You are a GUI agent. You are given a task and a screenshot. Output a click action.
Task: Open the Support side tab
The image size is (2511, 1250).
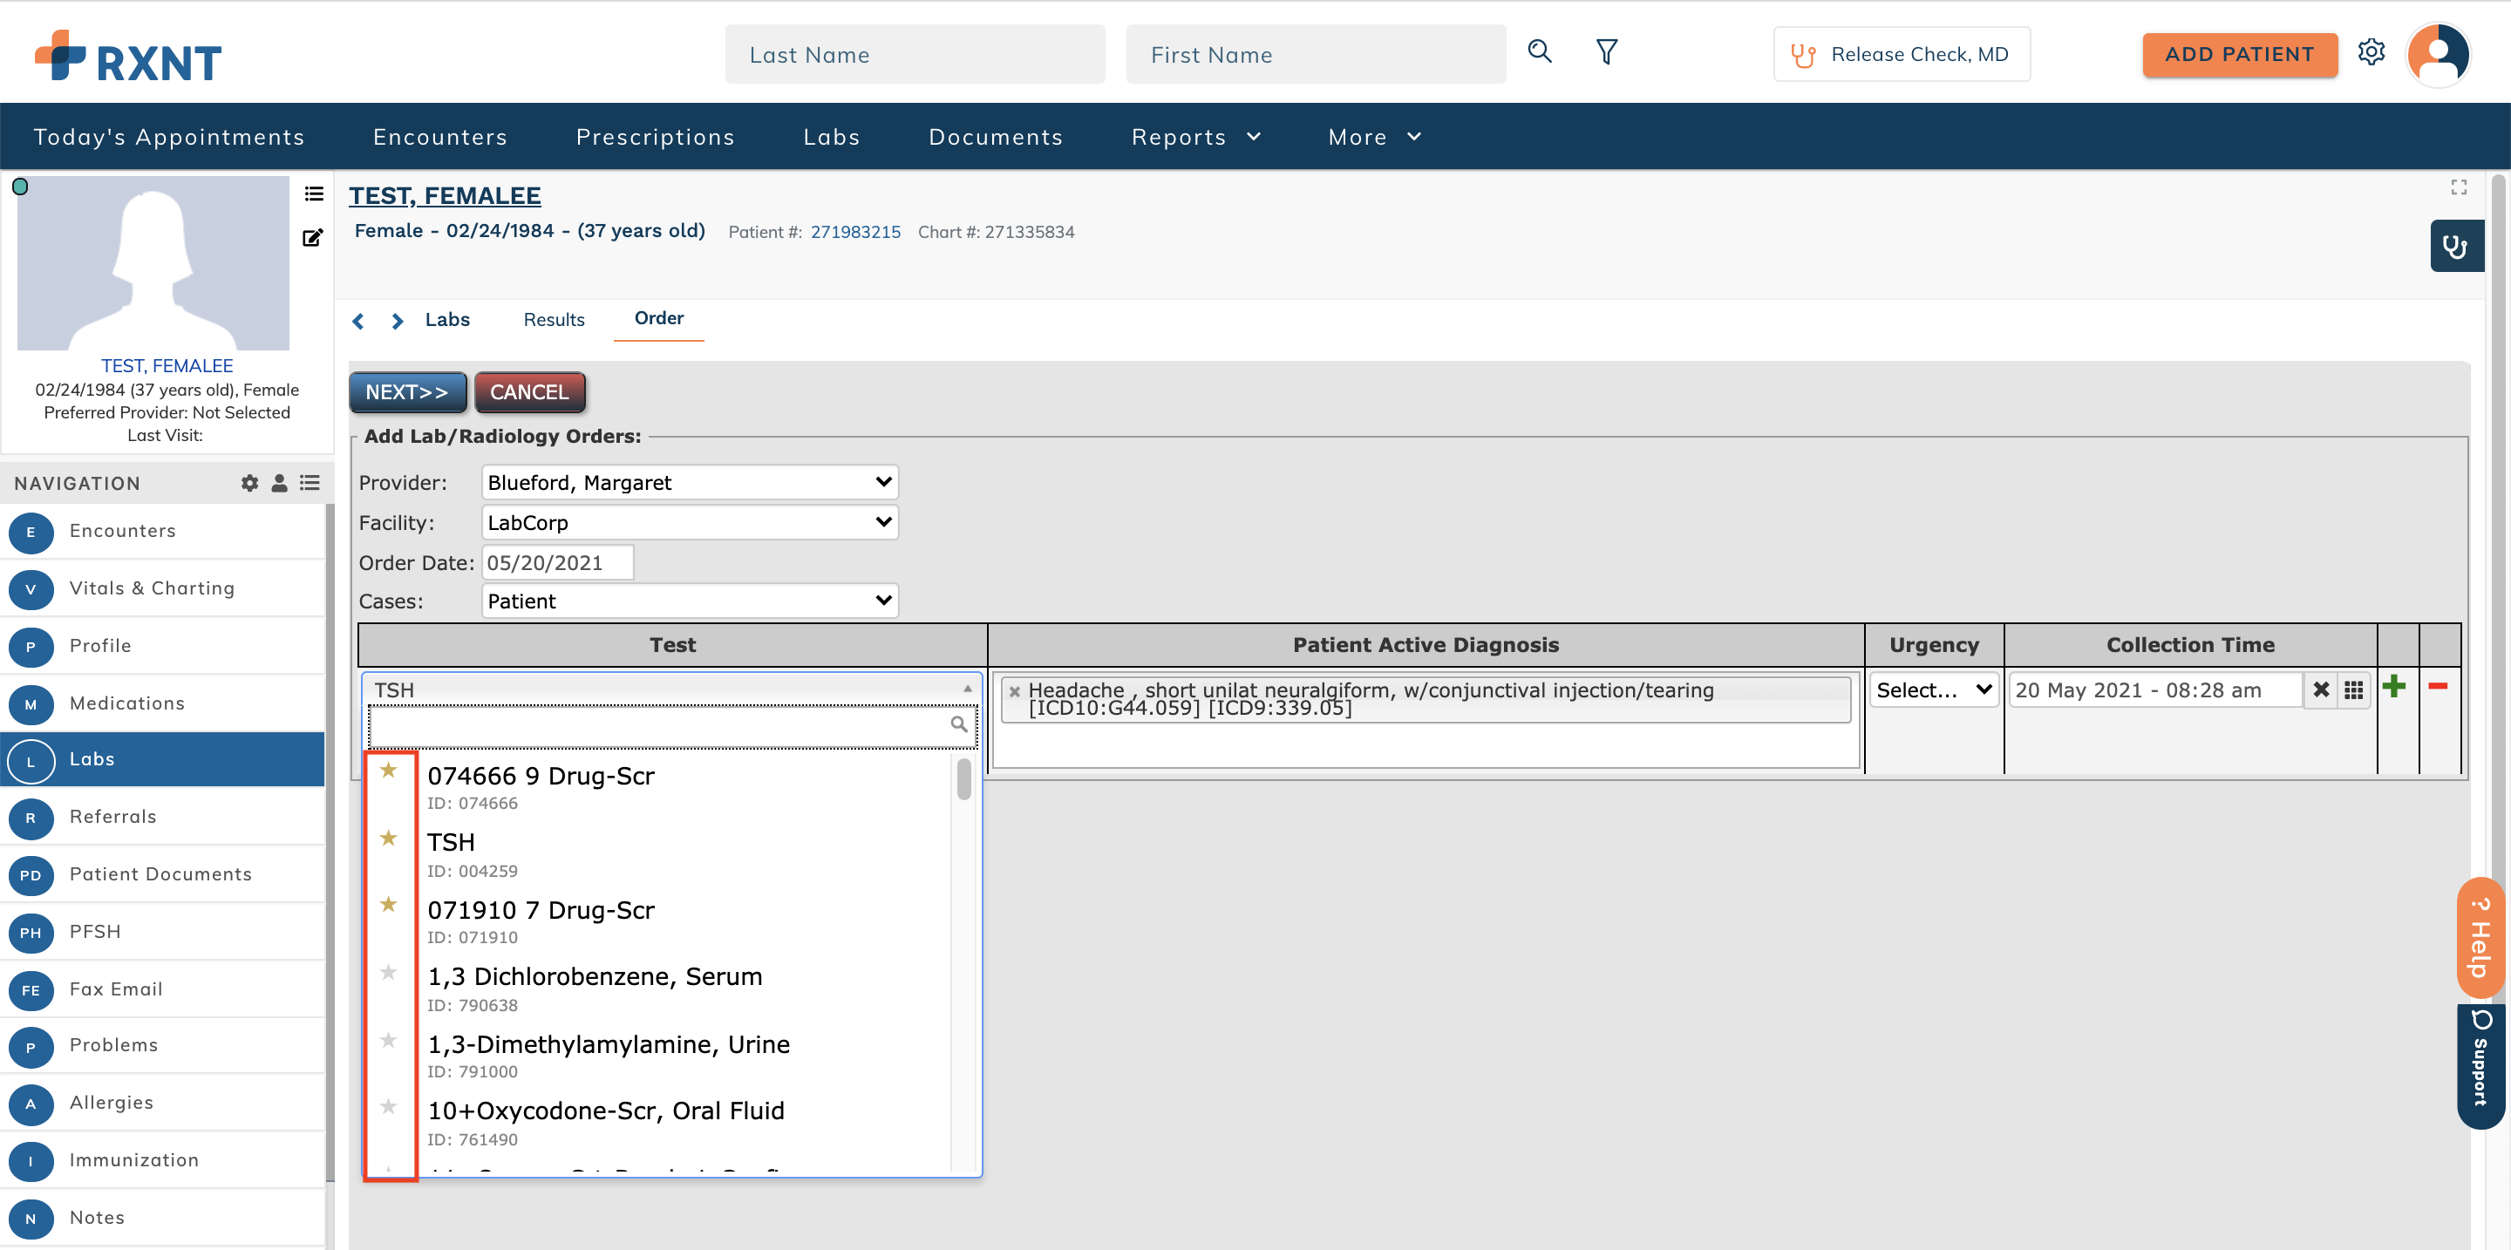(x=2480, y=1065)
